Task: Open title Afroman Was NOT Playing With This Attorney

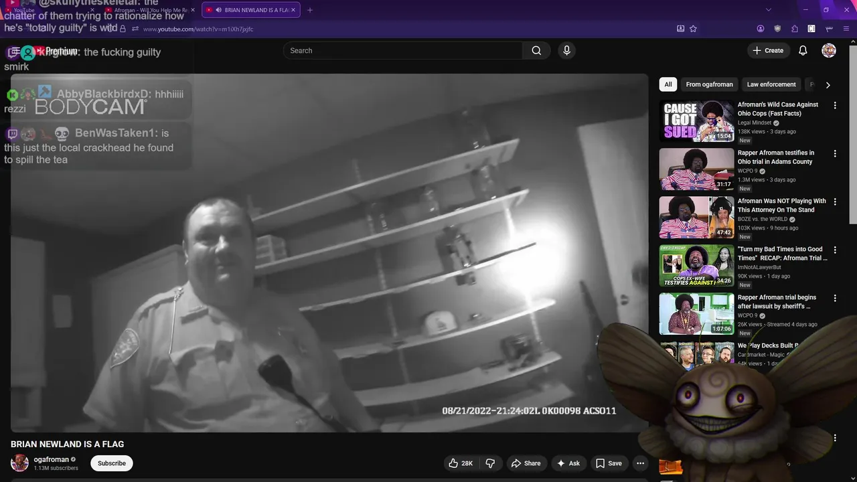Action: pos(782,206)
